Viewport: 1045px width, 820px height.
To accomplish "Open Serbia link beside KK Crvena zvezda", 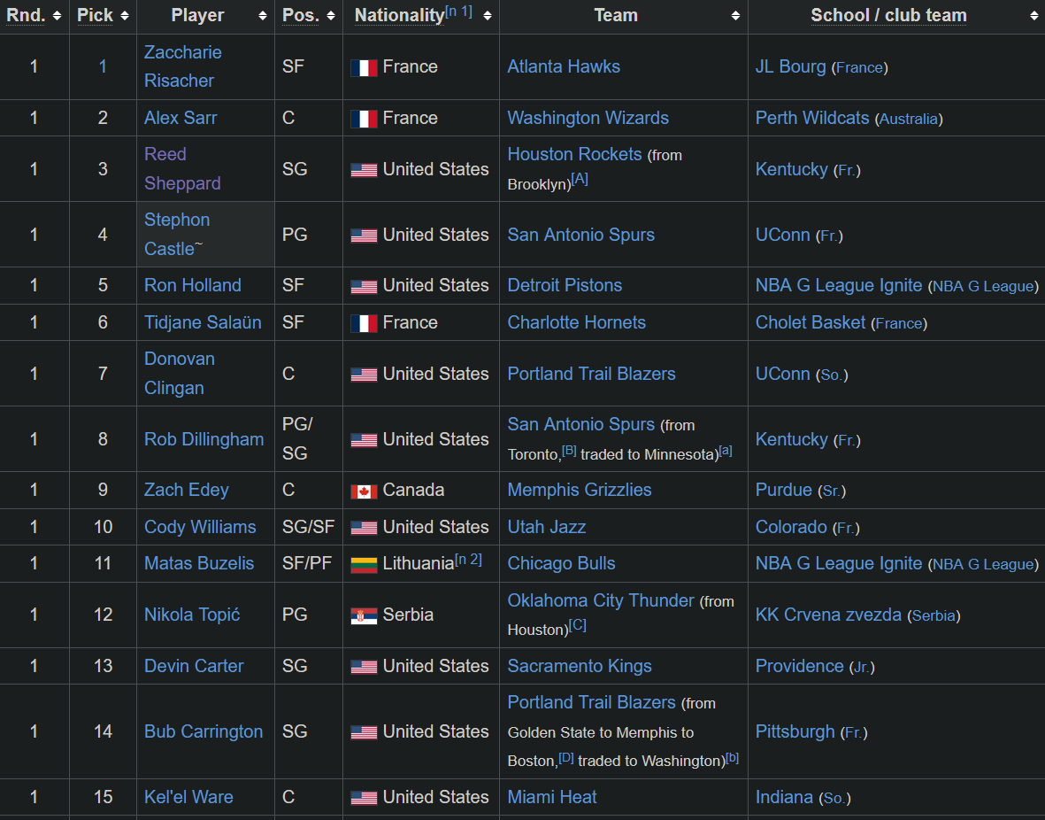I will 934,615.
